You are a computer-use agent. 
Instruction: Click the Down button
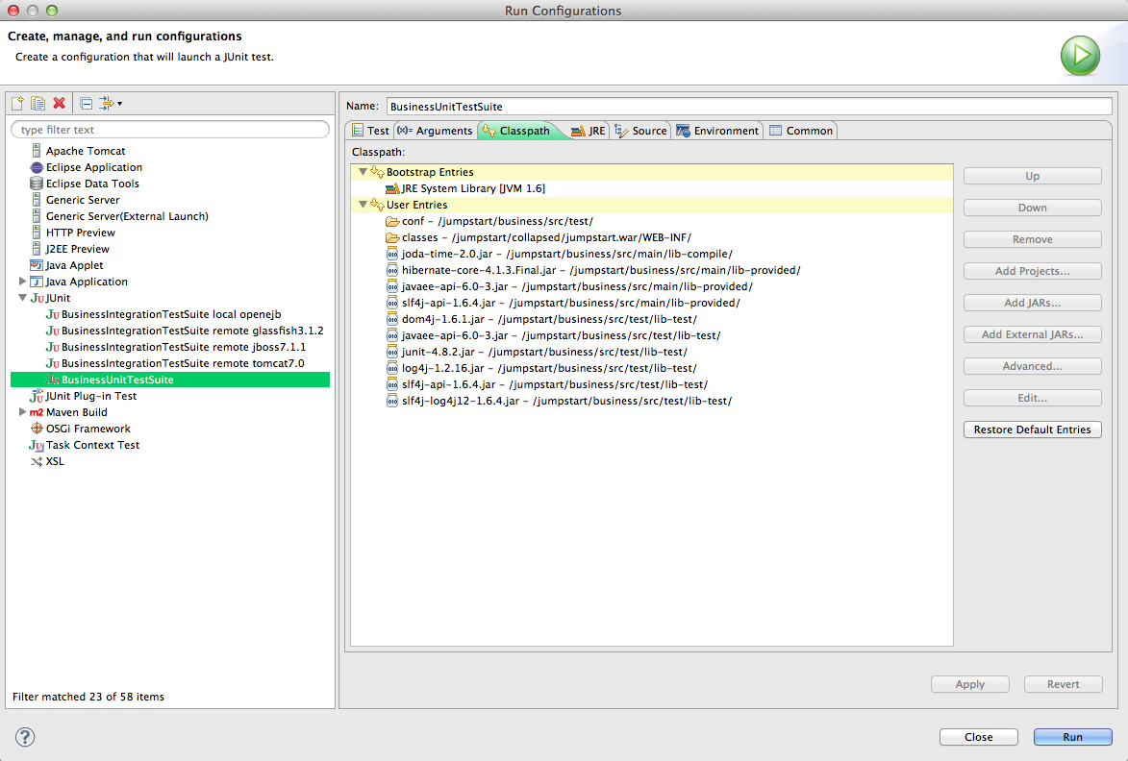(x=1033, y=208)
